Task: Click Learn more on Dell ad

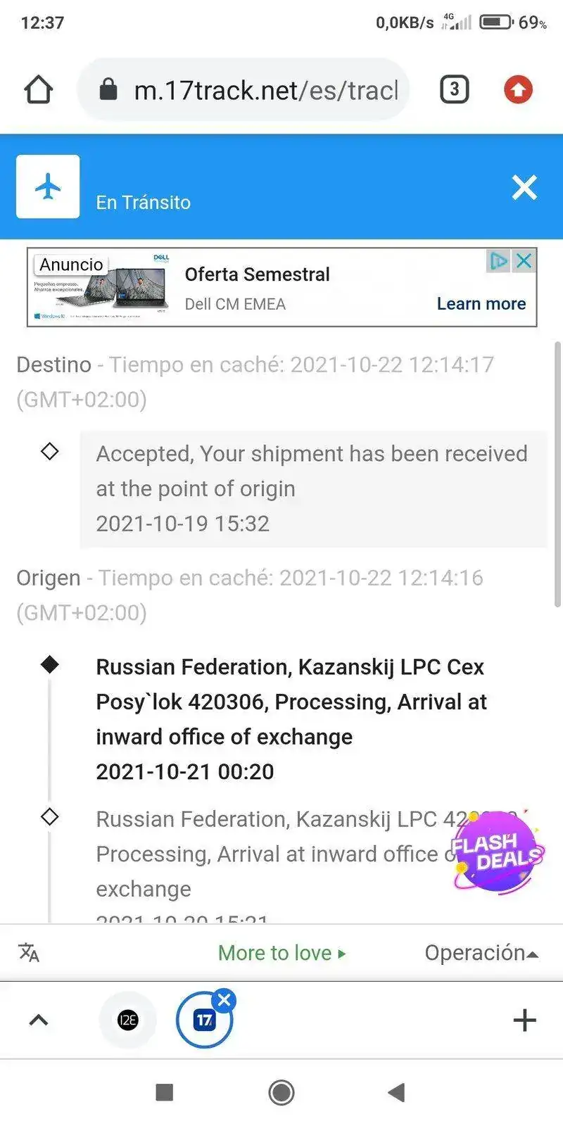Action: pos(481,303)
